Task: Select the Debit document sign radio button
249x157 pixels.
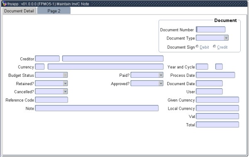Action: [x=197, y=47]
